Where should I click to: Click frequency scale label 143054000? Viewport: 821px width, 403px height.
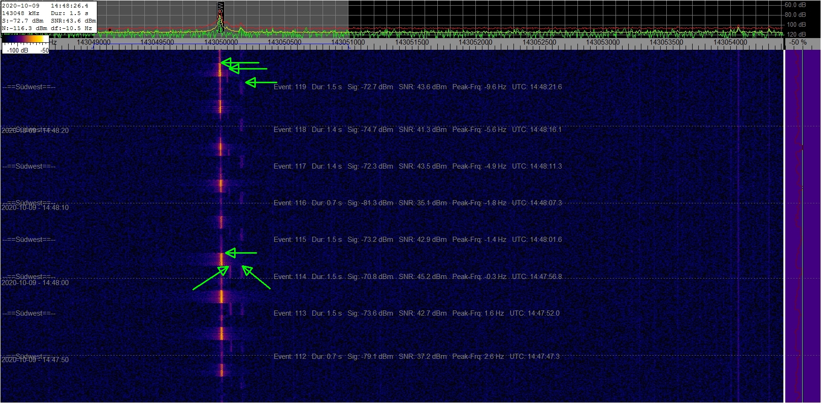click(730, 42)
